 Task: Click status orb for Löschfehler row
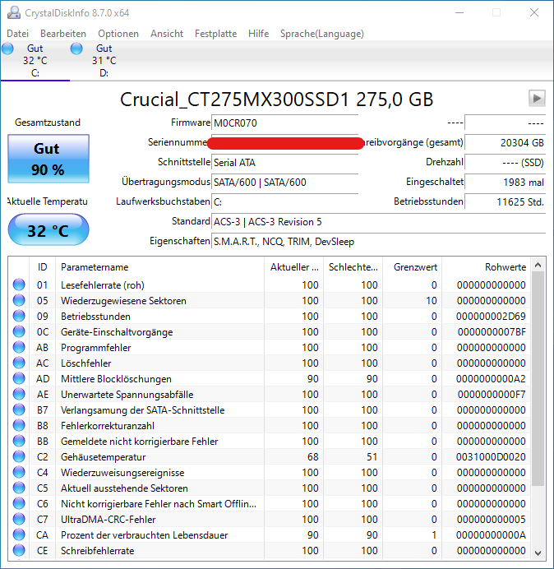19,363
